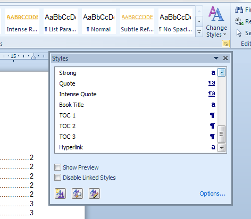Open the Options... link

click(213, 193)
